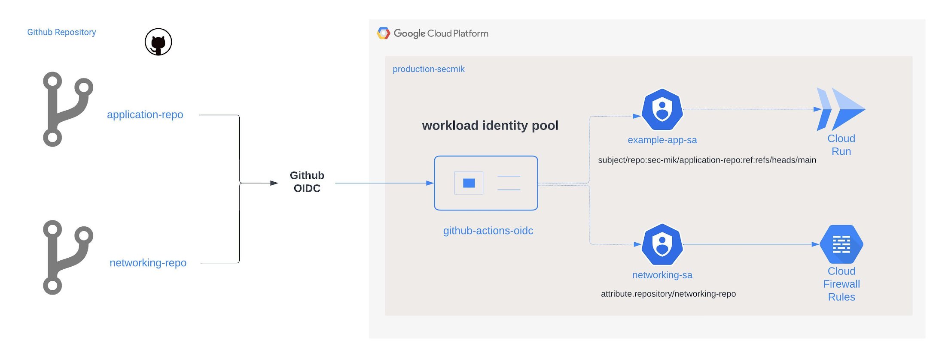This screenshot has width=945, height=358.
Task: Click the 'application-repo' label
Action: (145, 114)
